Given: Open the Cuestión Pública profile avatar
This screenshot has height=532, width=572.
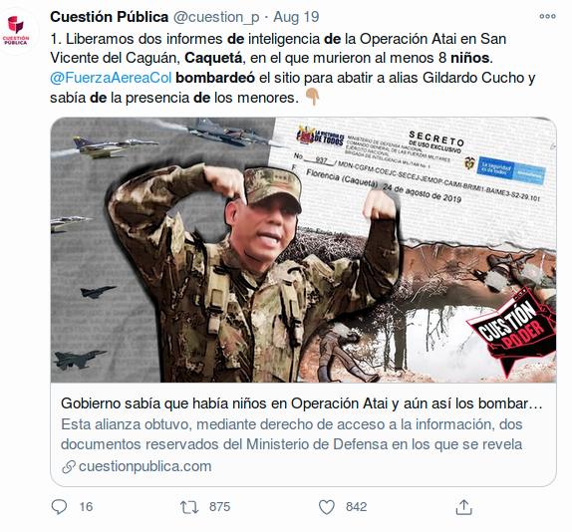Looking at the screenshot, I should (x=17, y=31).
